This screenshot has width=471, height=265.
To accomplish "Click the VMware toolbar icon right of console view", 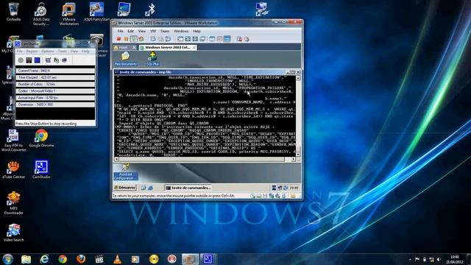I will pyautogui.click(x=219, y=39).
